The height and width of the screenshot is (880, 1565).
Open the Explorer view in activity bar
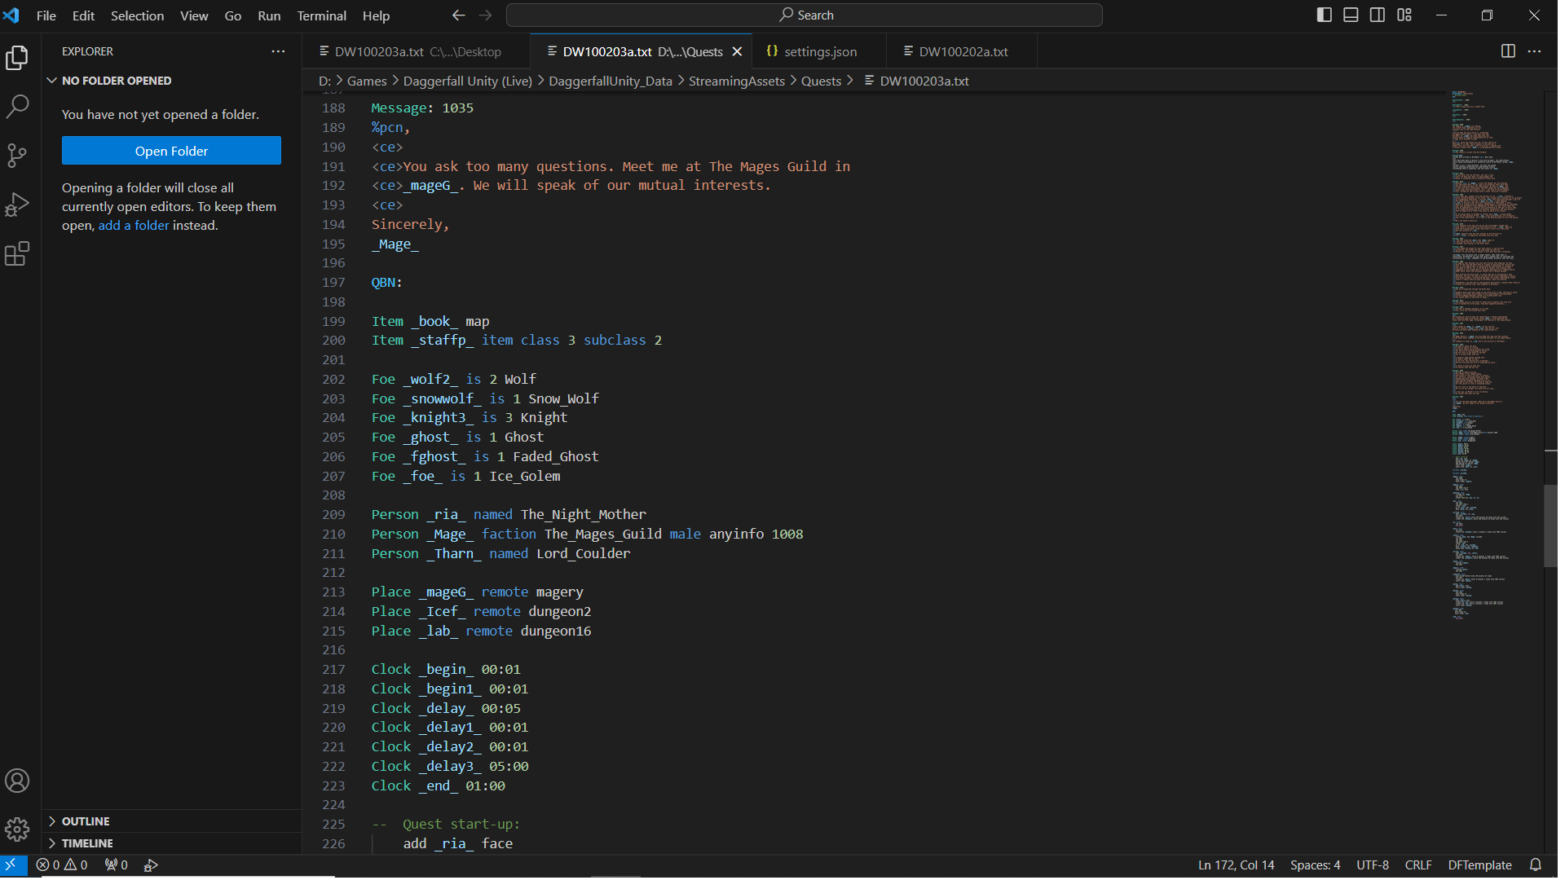pos(17,58)
